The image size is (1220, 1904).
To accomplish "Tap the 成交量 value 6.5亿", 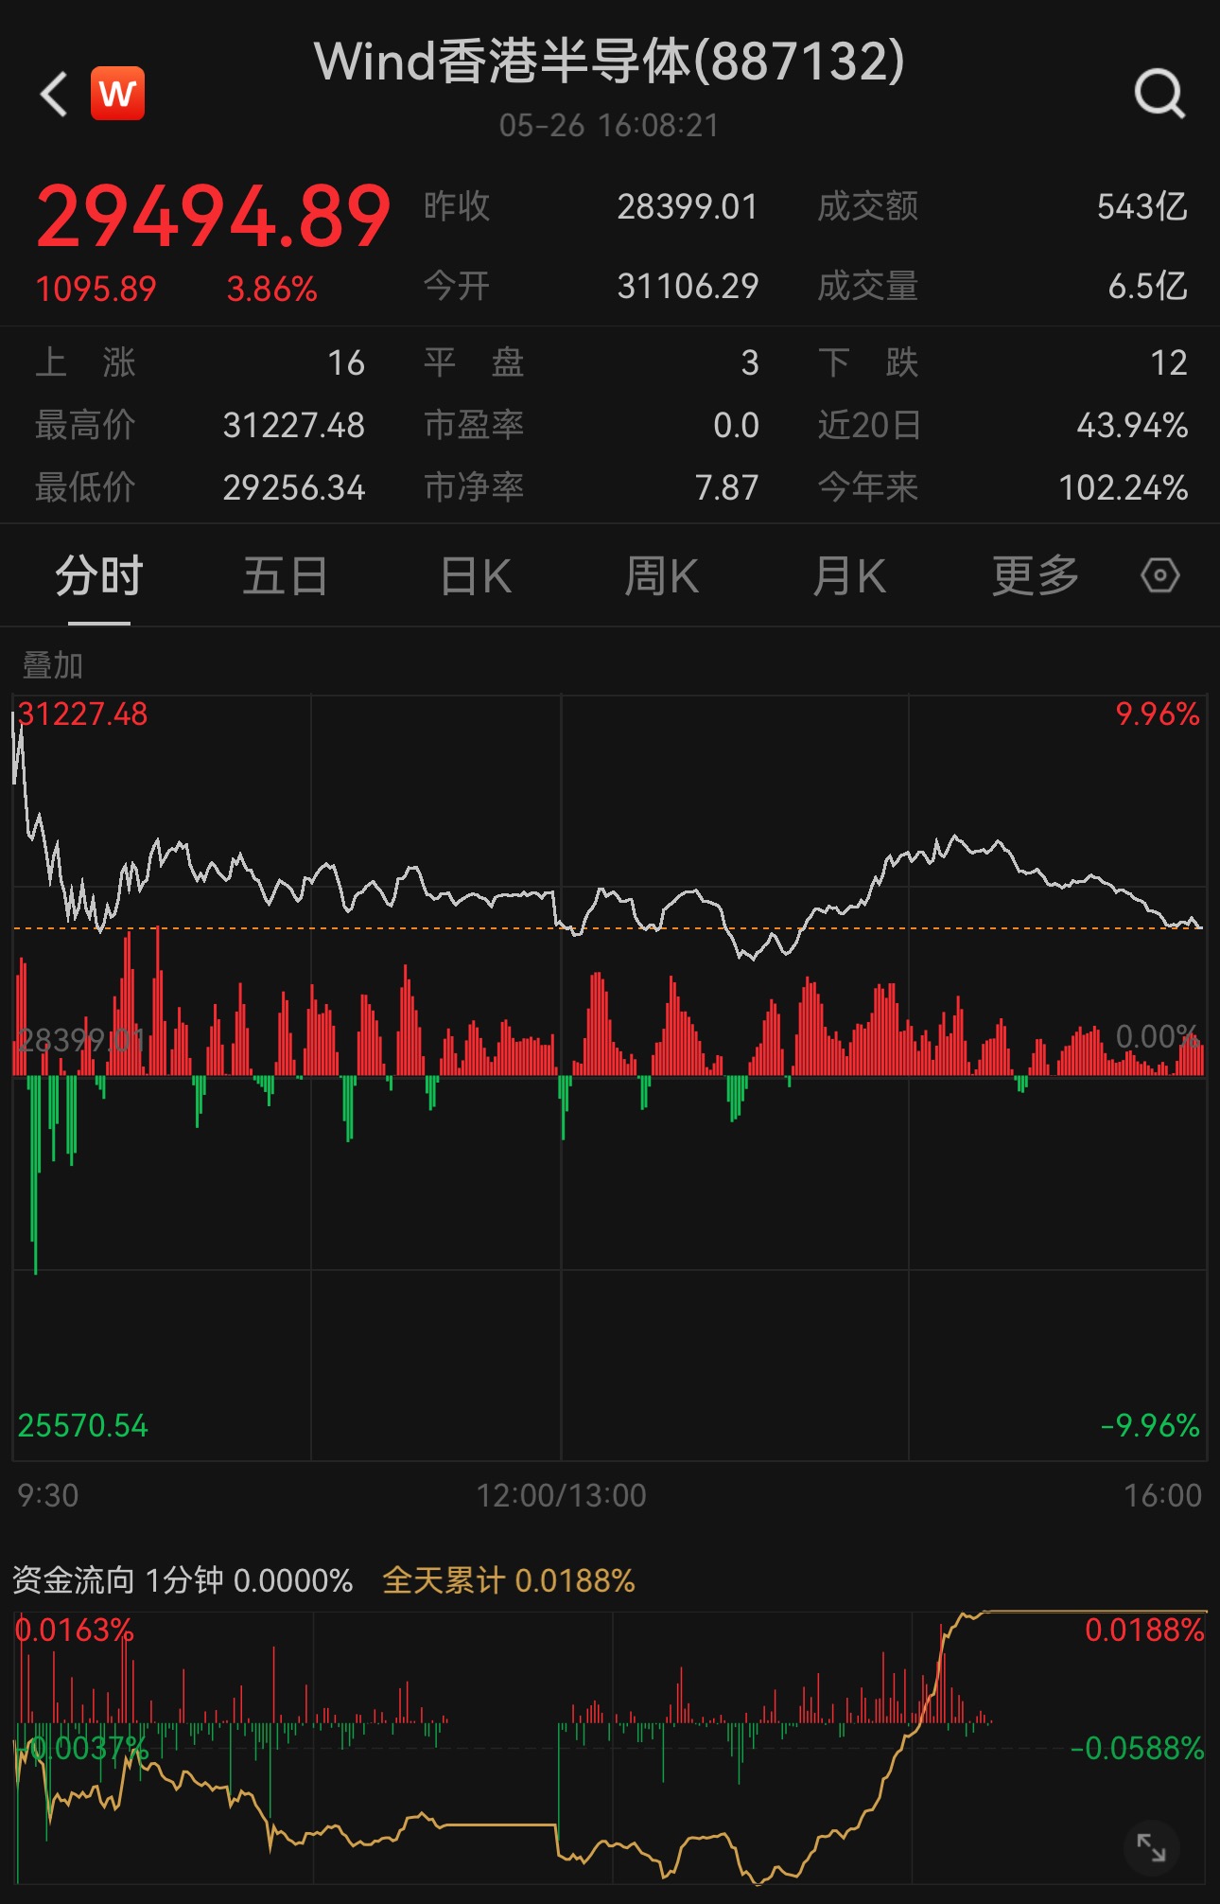I will click(1148, 286).
